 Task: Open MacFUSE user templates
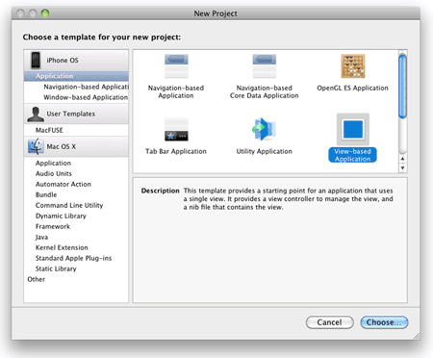pyautogui.click(x=76, y=130)
